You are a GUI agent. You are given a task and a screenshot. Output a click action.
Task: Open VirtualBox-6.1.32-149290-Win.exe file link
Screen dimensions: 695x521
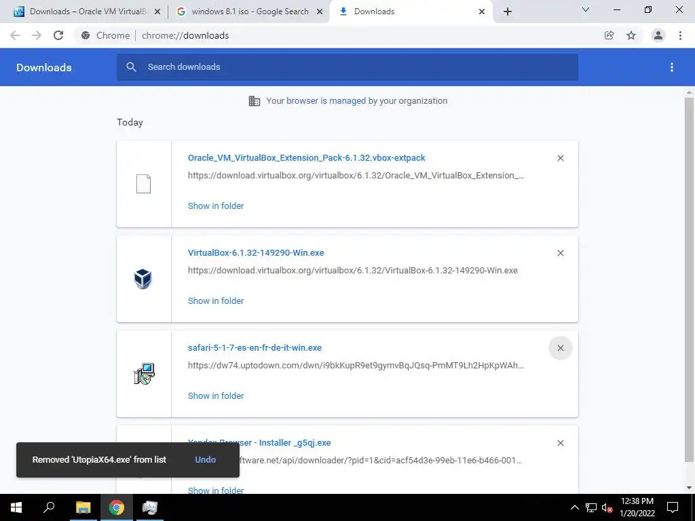click(256, 252)
